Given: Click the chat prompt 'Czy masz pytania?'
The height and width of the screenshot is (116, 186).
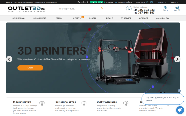Looking at the screenshot, I should [x=162, y=99].
